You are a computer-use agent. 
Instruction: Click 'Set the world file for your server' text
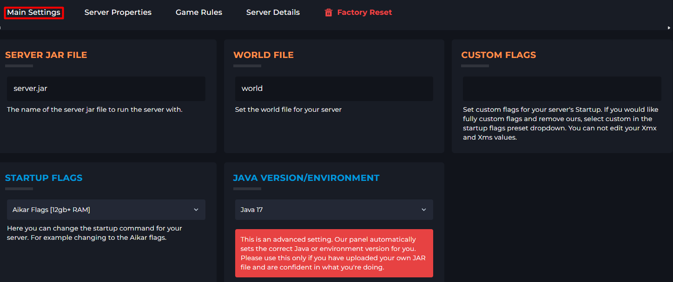click(x=288, y=110)
